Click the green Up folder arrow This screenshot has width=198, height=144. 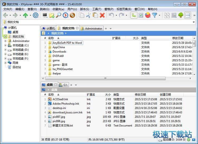point(25,15)
